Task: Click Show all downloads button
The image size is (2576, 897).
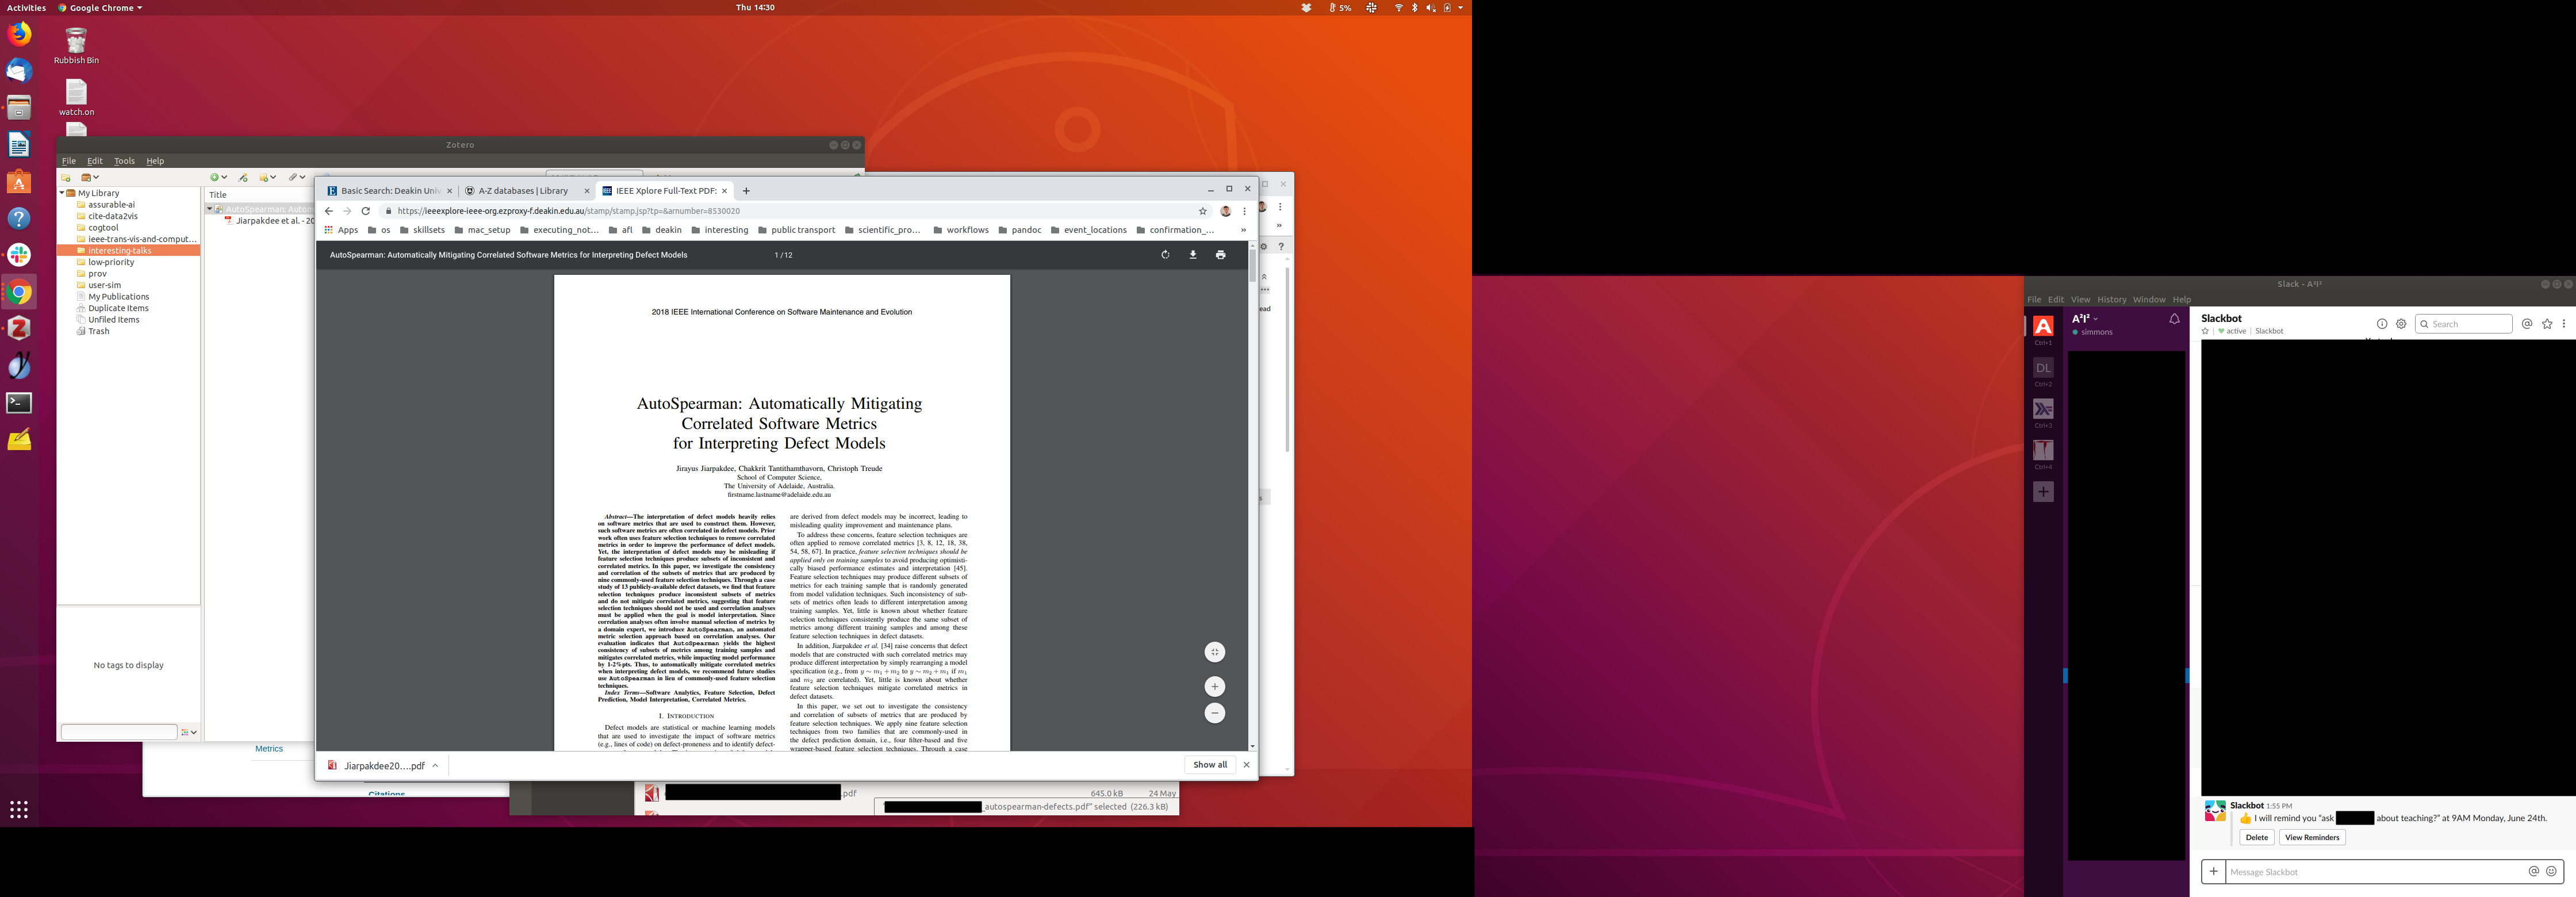Action: tap(1209, 765)
